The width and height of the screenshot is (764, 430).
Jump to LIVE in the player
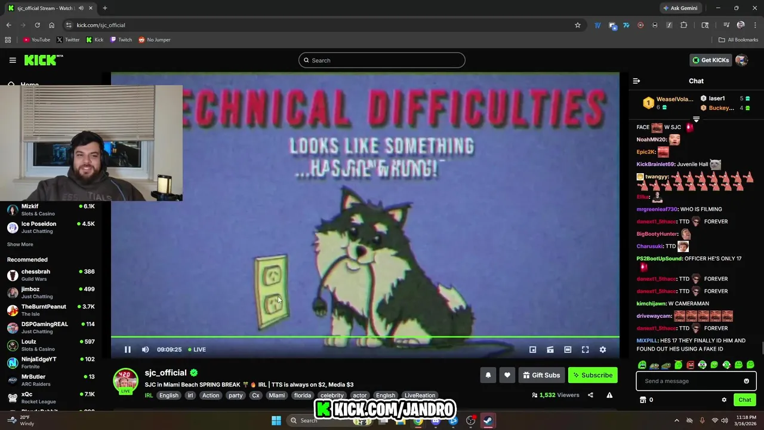[x=197, y=349]
